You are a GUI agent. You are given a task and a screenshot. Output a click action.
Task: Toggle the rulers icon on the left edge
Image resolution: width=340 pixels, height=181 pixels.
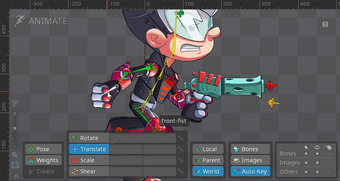[x=15, y=103]
